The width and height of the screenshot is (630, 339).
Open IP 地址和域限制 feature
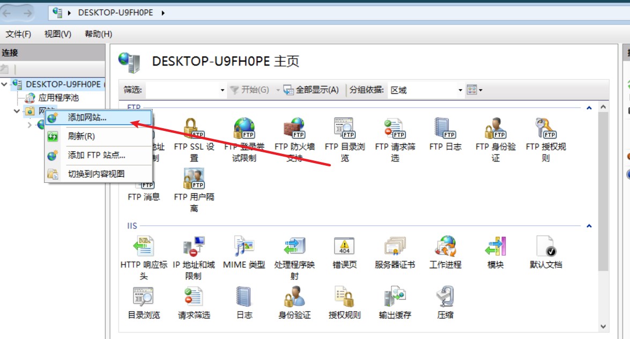194,258
